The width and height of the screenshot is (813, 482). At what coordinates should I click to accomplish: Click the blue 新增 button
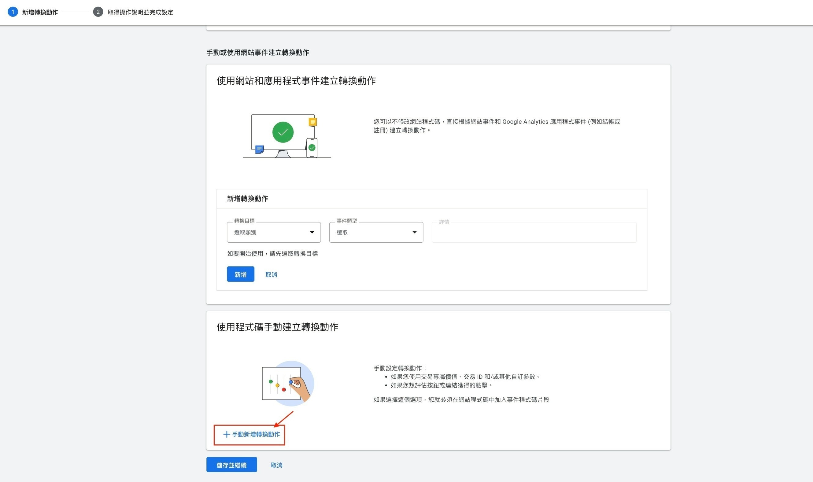coord(240,274)
